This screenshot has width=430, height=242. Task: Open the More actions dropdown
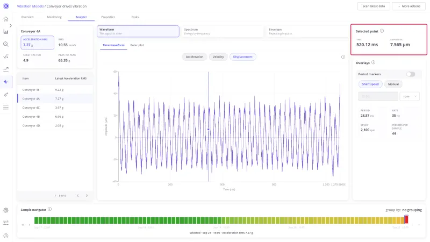[x=409, y=6]
